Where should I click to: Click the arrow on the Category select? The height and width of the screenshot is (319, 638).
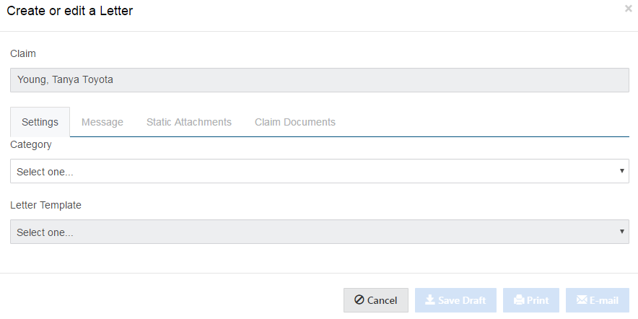click(621, 172)
